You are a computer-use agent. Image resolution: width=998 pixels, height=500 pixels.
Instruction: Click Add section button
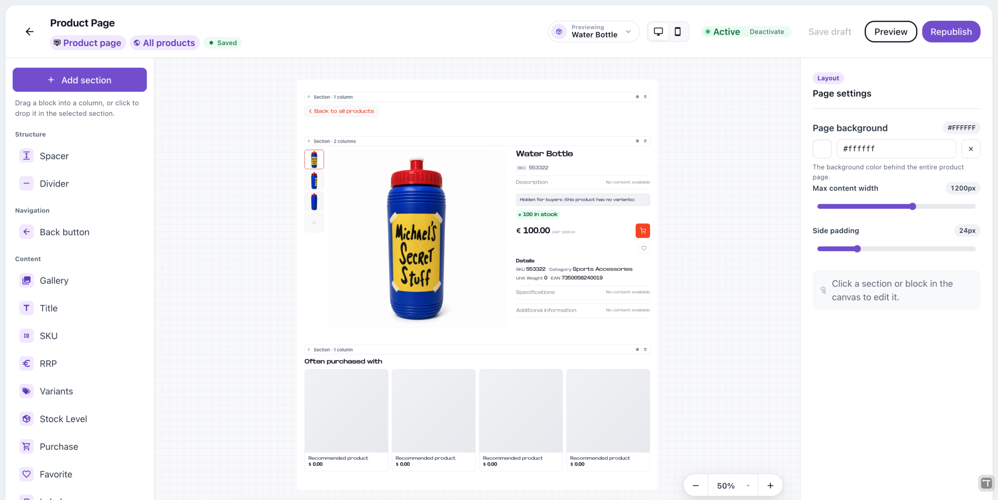pyautogui.click(x=80, y=80)
